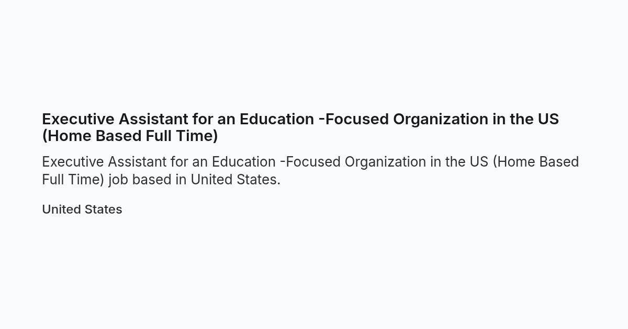Click "Education" in the description paragraph
The height and width of the screenshot is (329, 628).
click(x=244, y=162)
